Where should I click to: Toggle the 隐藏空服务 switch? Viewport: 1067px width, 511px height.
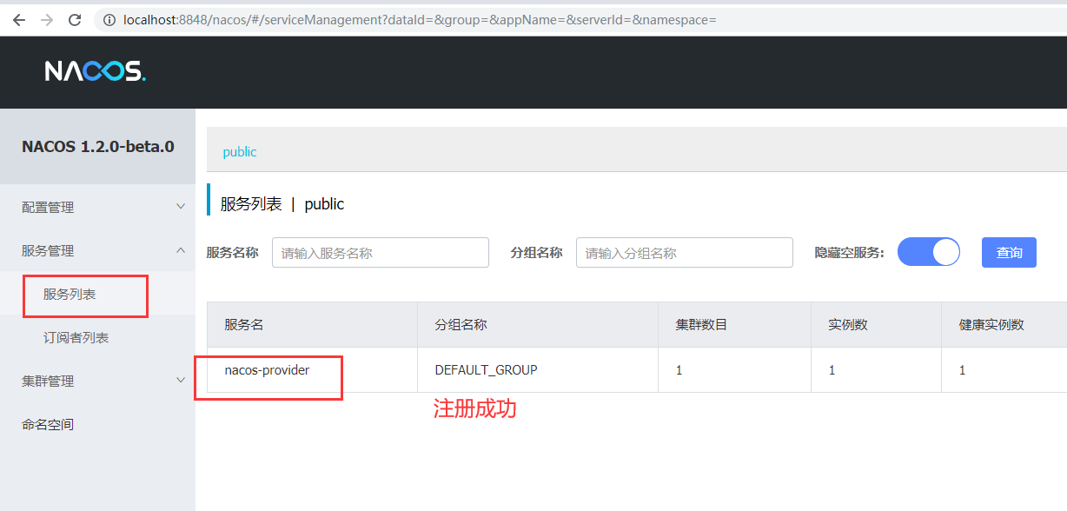[928, 252]
